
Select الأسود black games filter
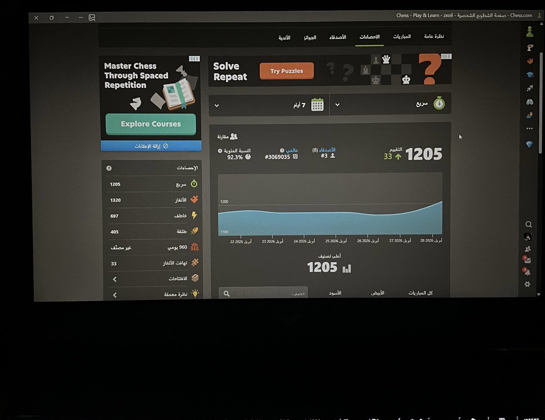pyautogui.click(x=335, y=293)
